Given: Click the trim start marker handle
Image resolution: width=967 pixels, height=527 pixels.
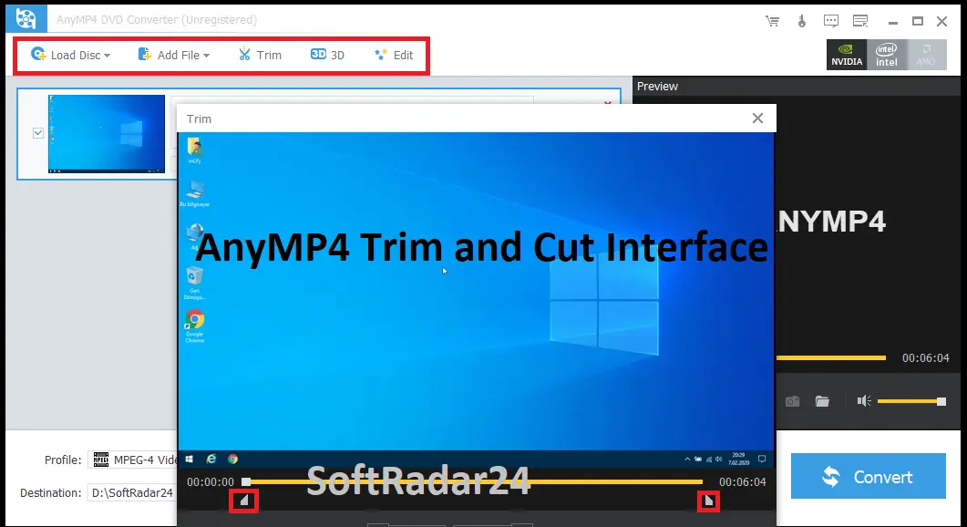Looking at the screenshot, I should pos(243,501).
